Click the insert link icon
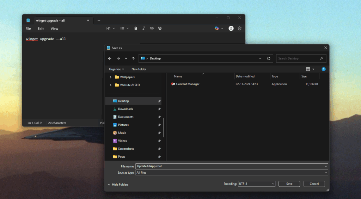361x199 pixels. 152,29
